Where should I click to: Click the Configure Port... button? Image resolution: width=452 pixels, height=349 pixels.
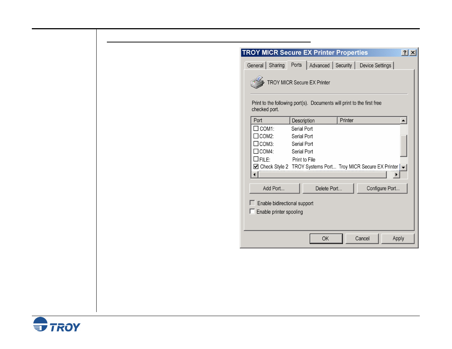382,188
